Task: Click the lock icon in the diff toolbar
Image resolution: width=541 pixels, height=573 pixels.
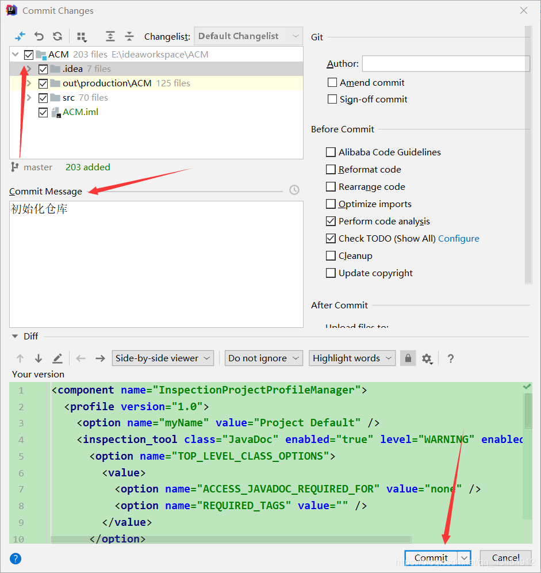Action: [x=408, y=358]
